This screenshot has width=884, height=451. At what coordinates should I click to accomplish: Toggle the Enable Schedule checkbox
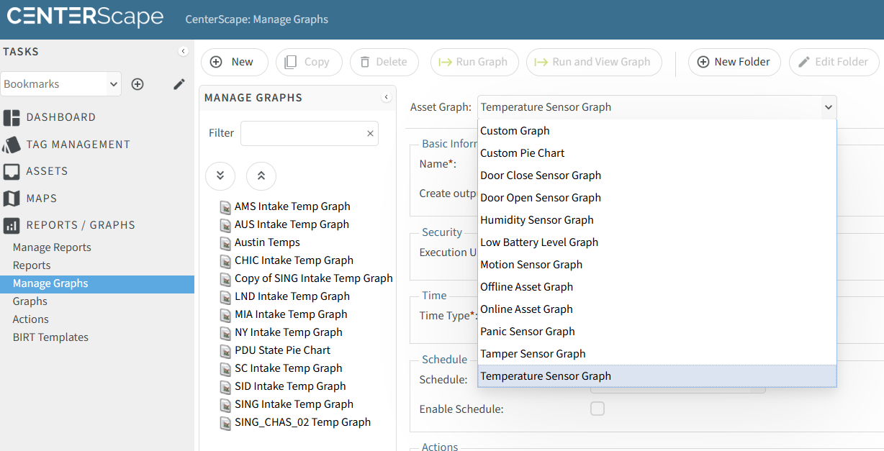597,409
